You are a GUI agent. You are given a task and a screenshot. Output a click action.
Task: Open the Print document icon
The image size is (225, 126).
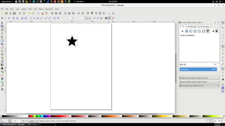point(14,13)
